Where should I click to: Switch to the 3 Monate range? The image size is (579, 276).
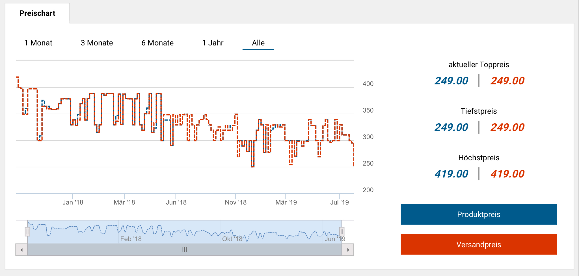(x=97, y=43)
